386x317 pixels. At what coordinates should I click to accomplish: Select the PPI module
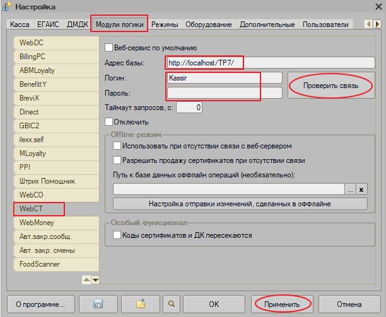tap(57, 167)
